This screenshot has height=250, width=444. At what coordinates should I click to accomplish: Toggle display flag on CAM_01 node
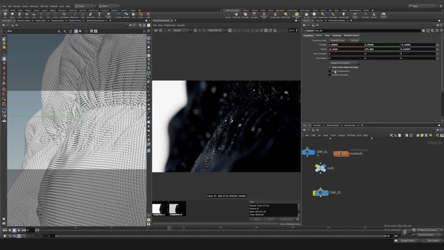(313, 152)
